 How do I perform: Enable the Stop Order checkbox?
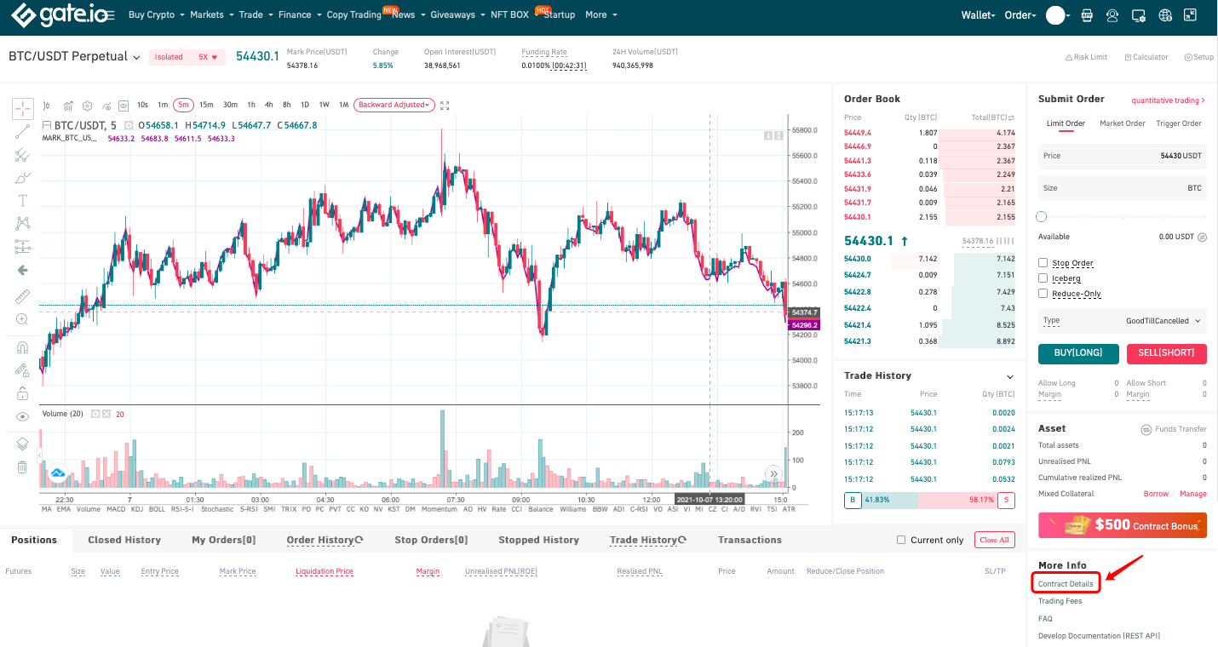[x=1043, y=263]
